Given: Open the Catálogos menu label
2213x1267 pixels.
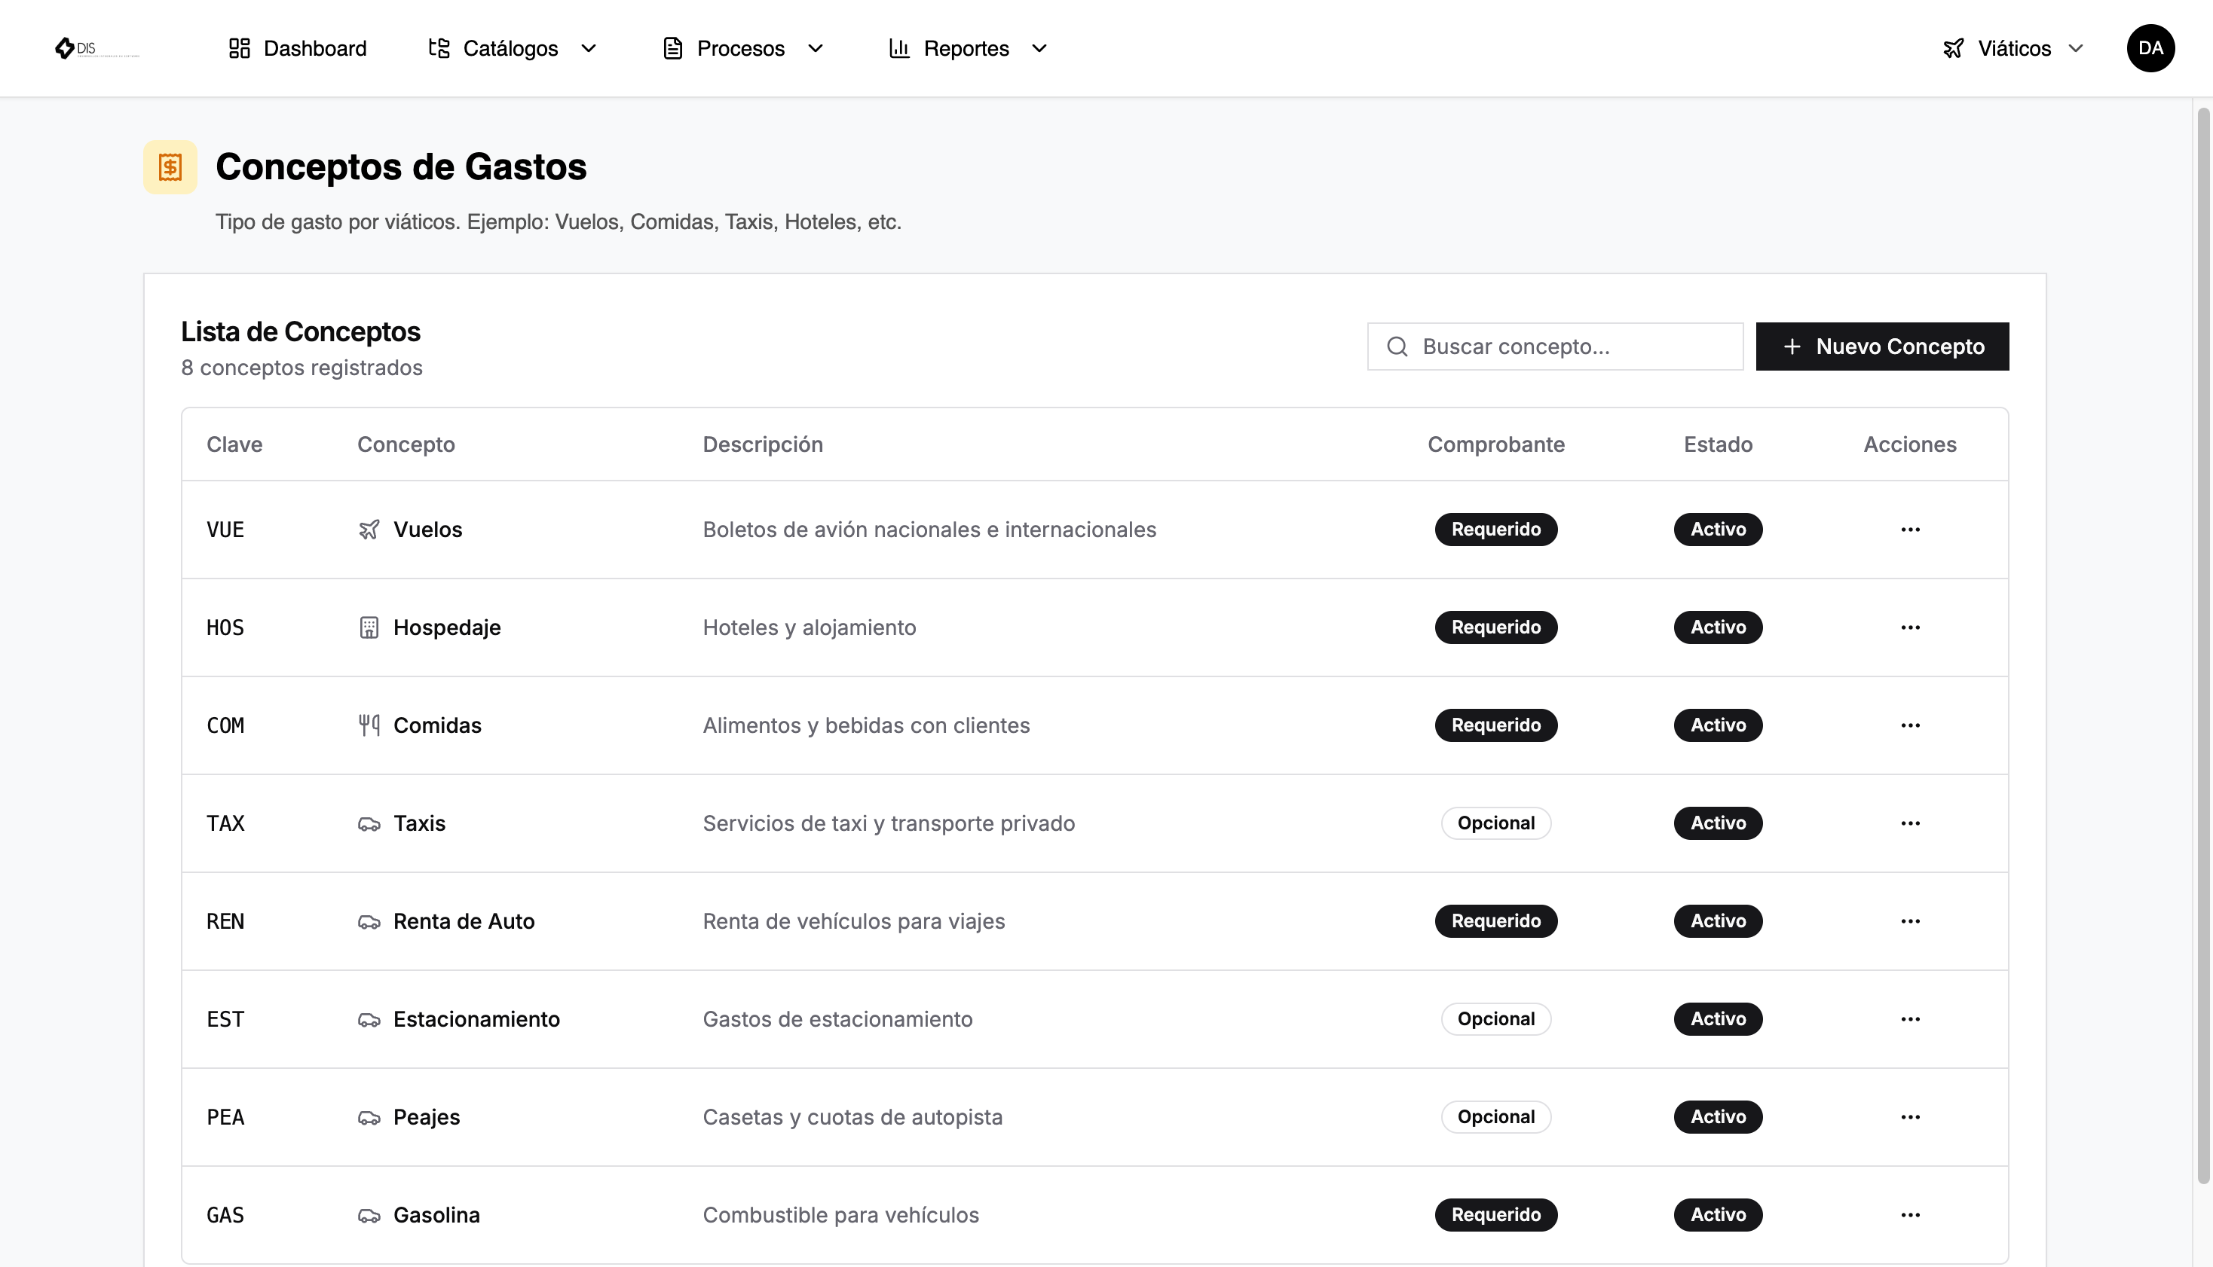Looking at the screenshot, I should click(510, 48).
